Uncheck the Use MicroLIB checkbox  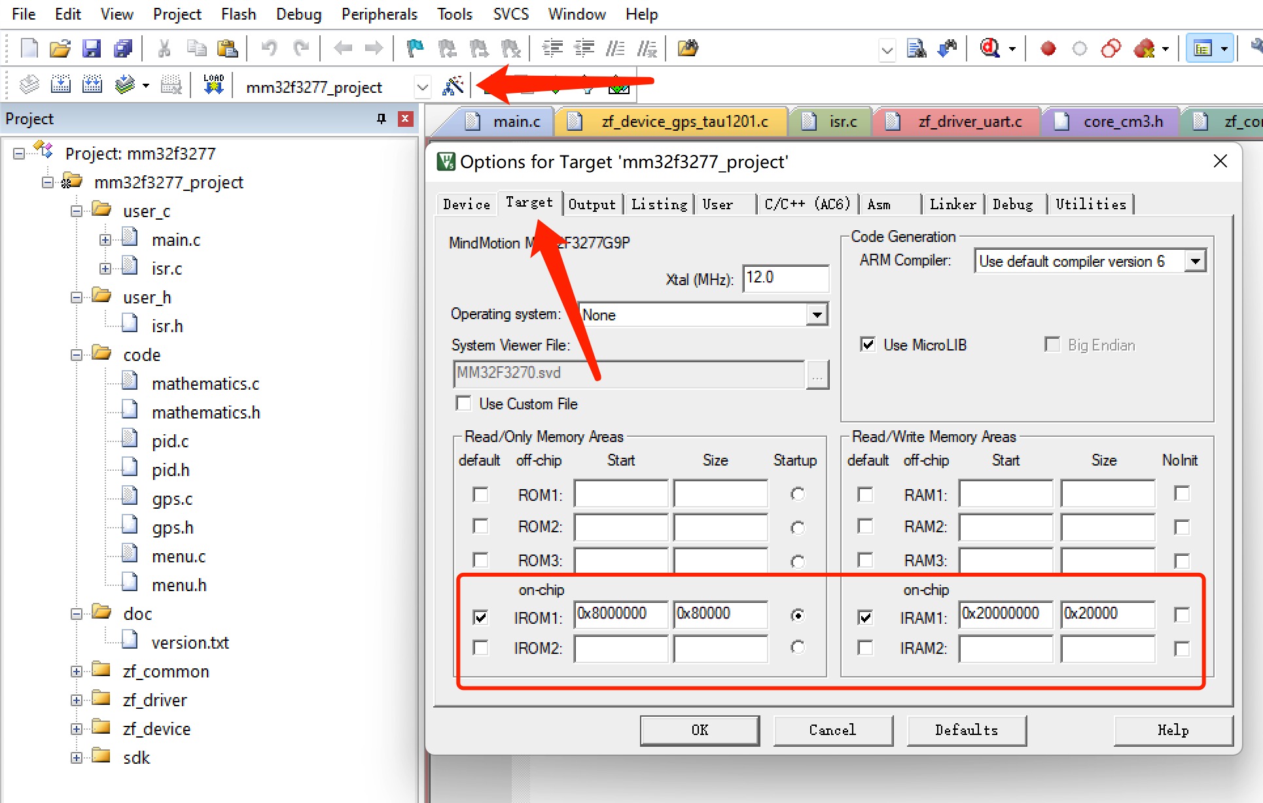(868, 345)
